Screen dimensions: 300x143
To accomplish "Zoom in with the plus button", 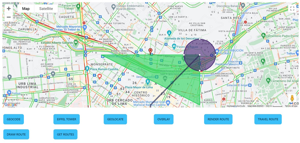I will [x=9, y=9].
